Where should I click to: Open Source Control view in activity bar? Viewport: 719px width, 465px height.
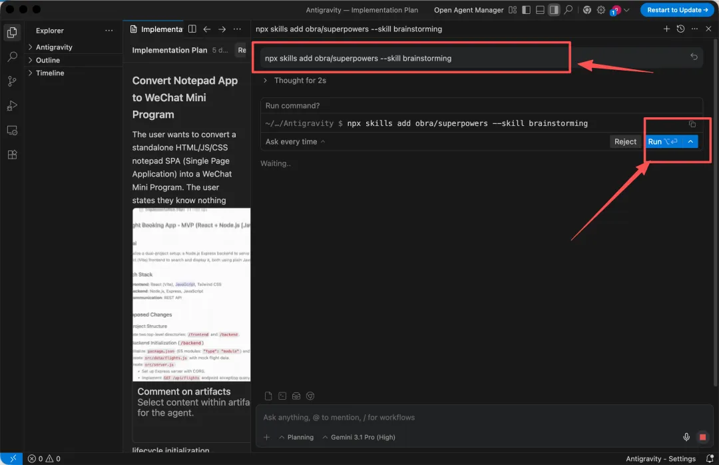tap(13, 81)
